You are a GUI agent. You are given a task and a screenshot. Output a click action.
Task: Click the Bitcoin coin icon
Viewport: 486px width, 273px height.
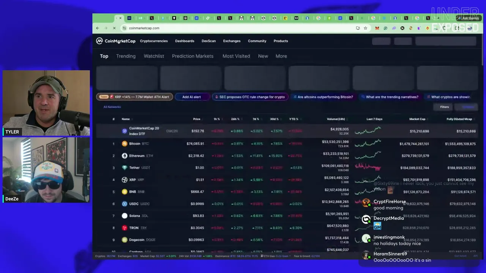(x=125, y=144)
